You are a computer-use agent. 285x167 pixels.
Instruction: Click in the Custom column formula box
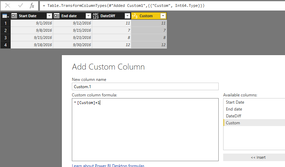(x=145, y=130)
